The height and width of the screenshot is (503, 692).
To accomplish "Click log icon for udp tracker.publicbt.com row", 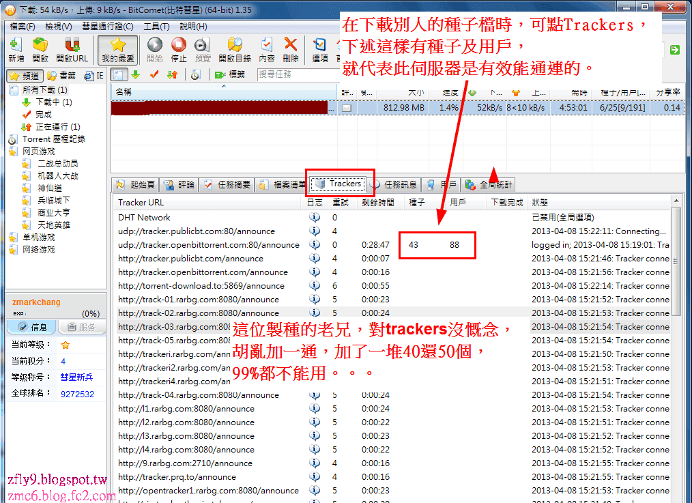I will point(314,231).
